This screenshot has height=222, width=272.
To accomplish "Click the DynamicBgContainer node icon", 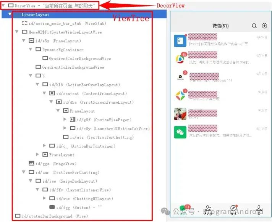I will [x=38, y=49].
